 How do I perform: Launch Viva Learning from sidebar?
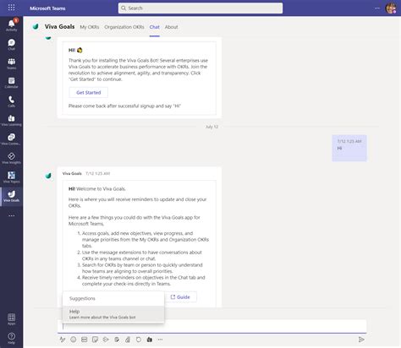pyautogui.click(x=11, y=120)
